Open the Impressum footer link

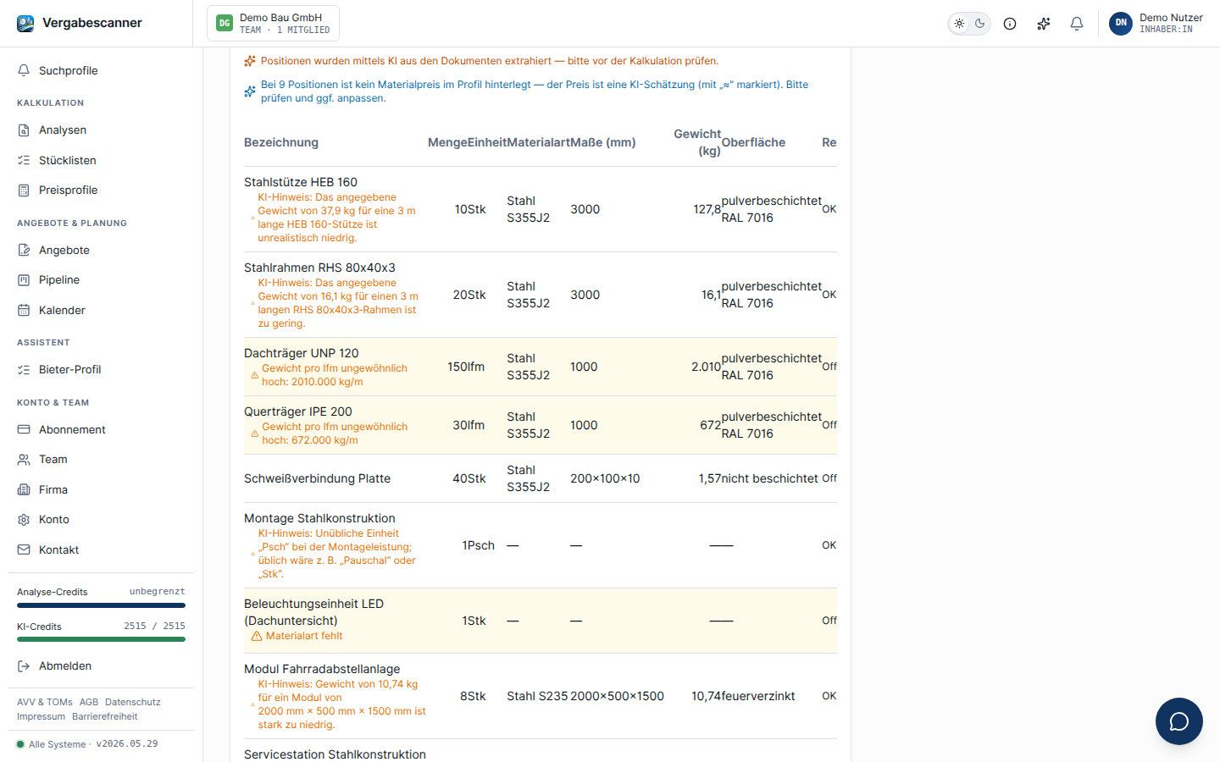coord(41,716)
